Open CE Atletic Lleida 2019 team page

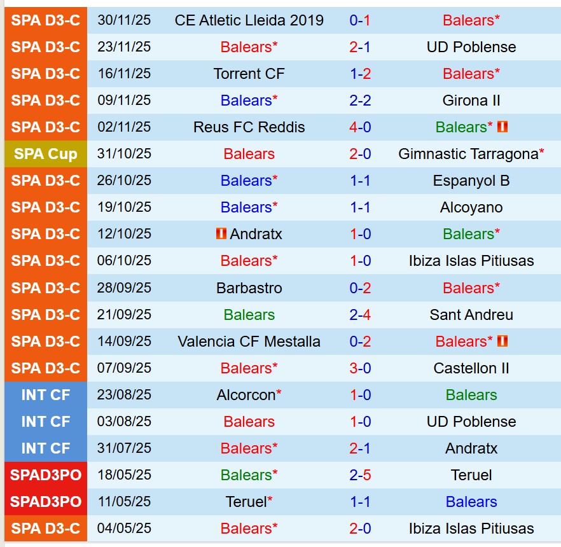point(249,20)
